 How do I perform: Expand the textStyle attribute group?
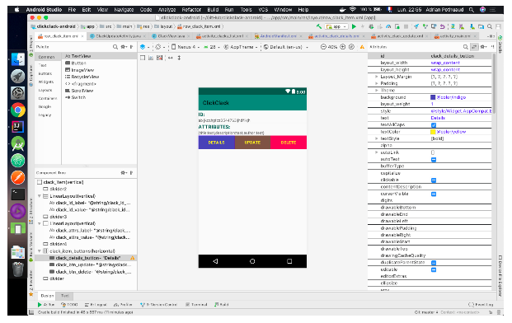(x=377, y=138)
